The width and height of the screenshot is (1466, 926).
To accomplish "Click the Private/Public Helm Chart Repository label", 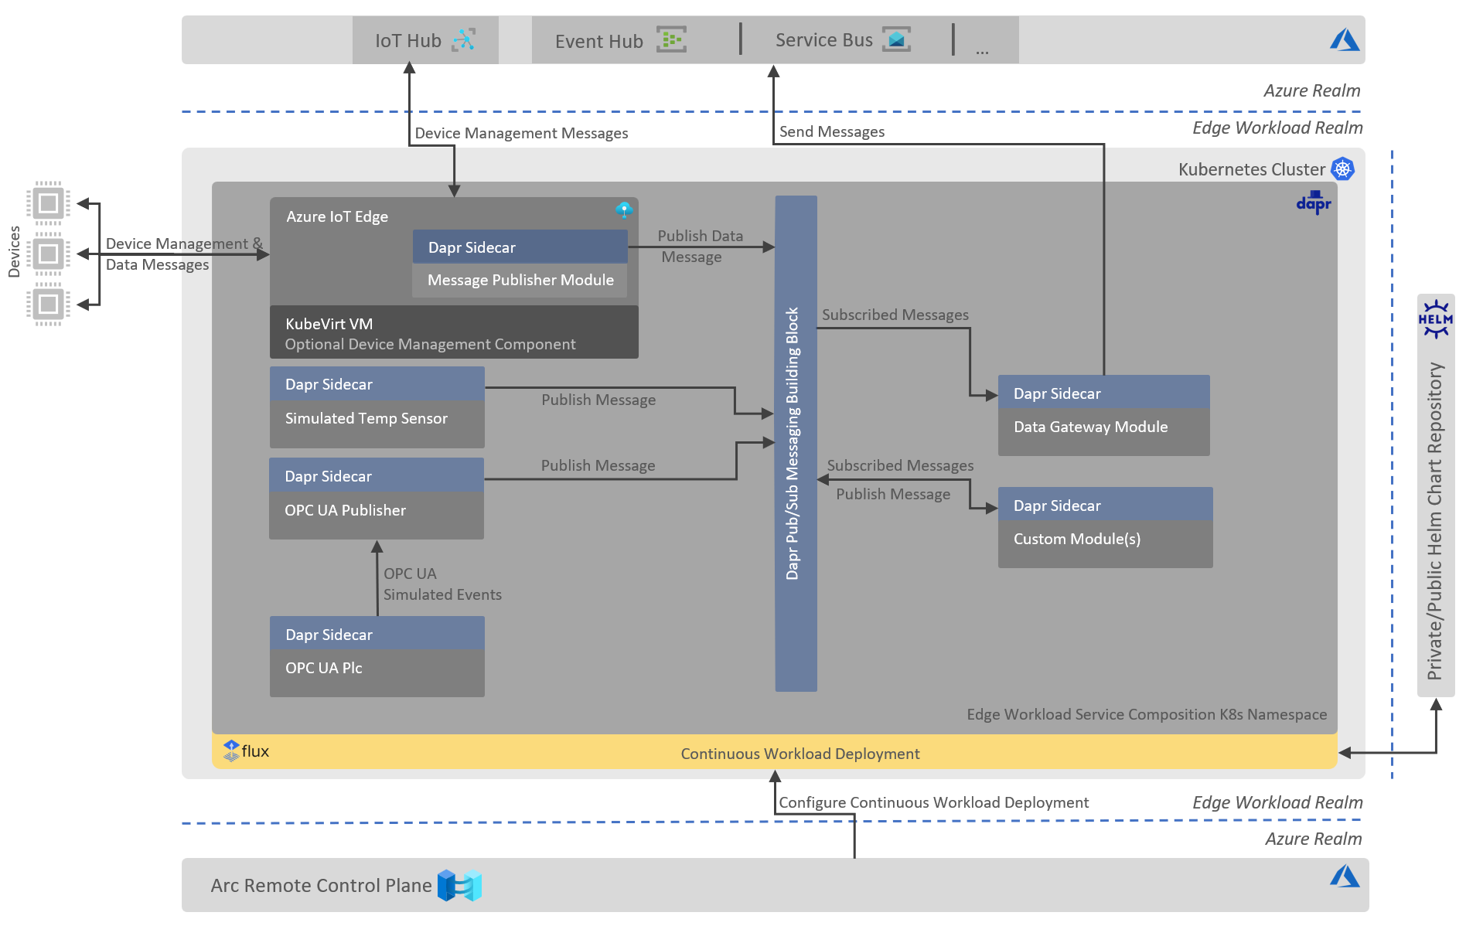I will click(x=1435, y=521).
